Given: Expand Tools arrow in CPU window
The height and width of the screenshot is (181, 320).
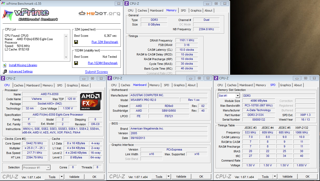Looking at the screenshot, I should pos(62,177).
